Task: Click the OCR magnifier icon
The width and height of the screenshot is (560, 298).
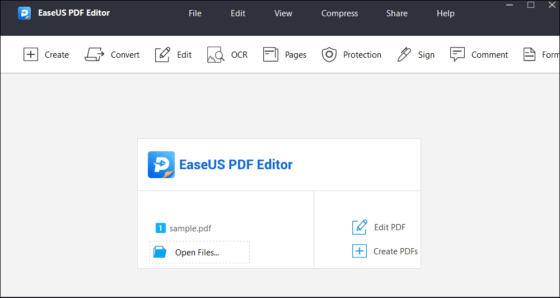Action: (216, 55)
